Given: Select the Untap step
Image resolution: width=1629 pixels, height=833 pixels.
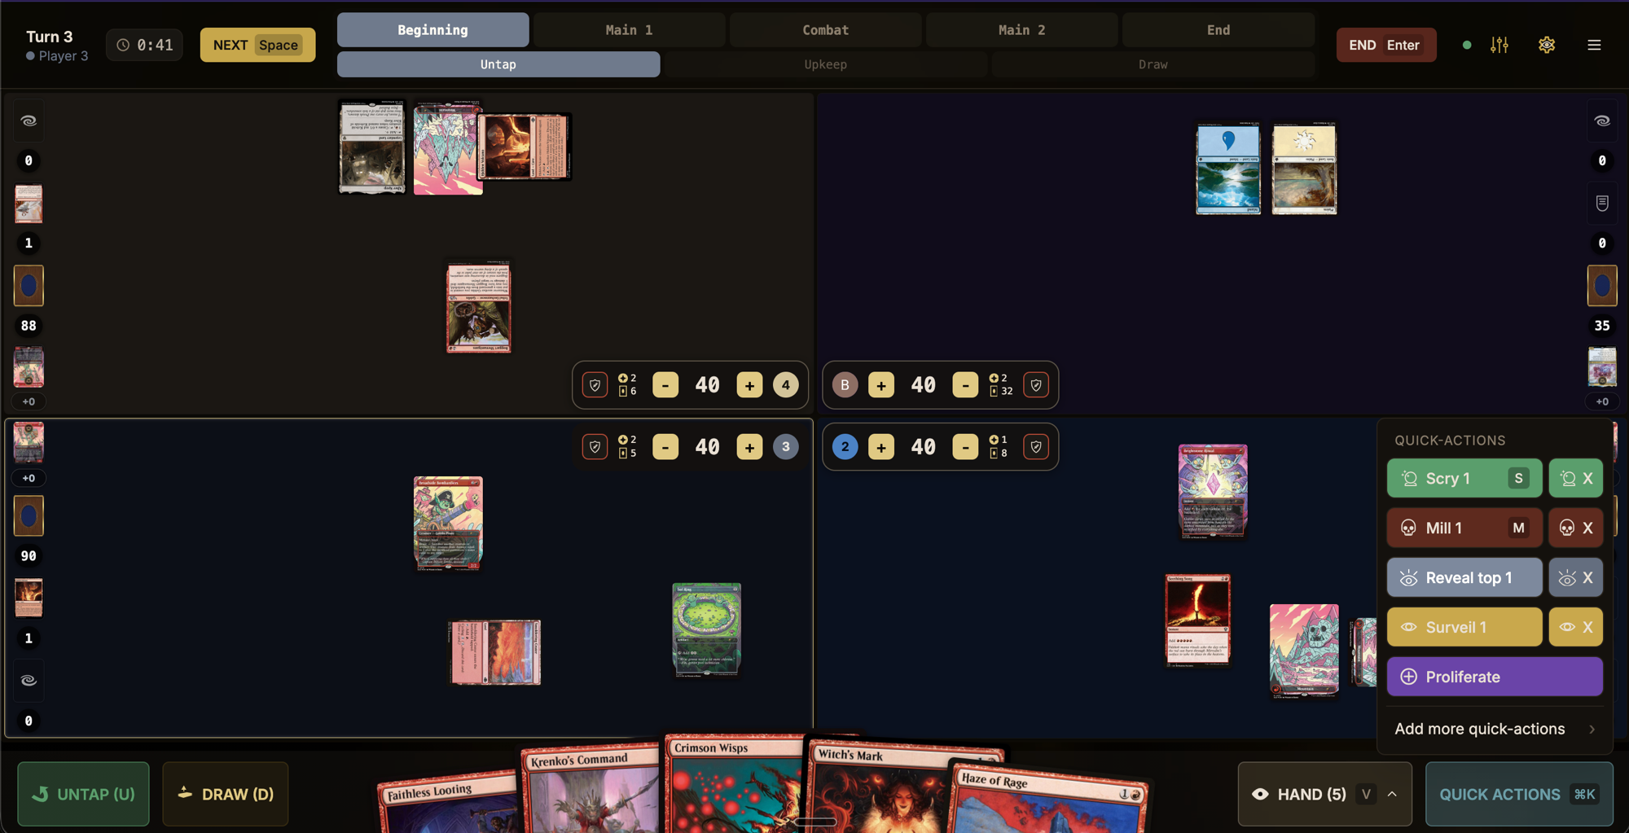Looking at the screenshot, I should [498, 64].
